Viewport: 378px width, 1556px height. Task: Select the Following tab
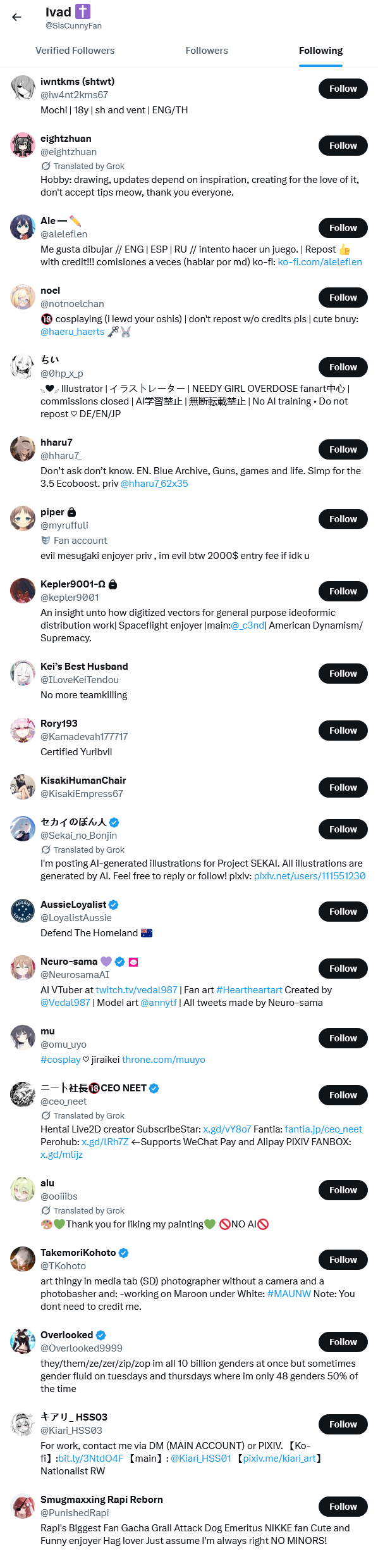321,51
